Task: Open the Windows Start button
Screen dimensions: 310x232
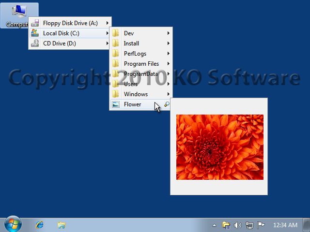Action: [13, 224]
